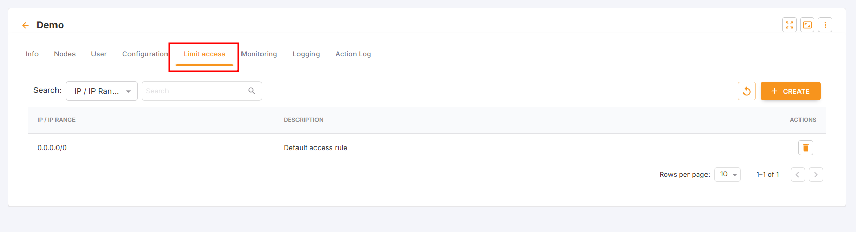The width and height of the screenshot is (856, 232).
Task: Open the Logging tab
Action: coord(306,54)
